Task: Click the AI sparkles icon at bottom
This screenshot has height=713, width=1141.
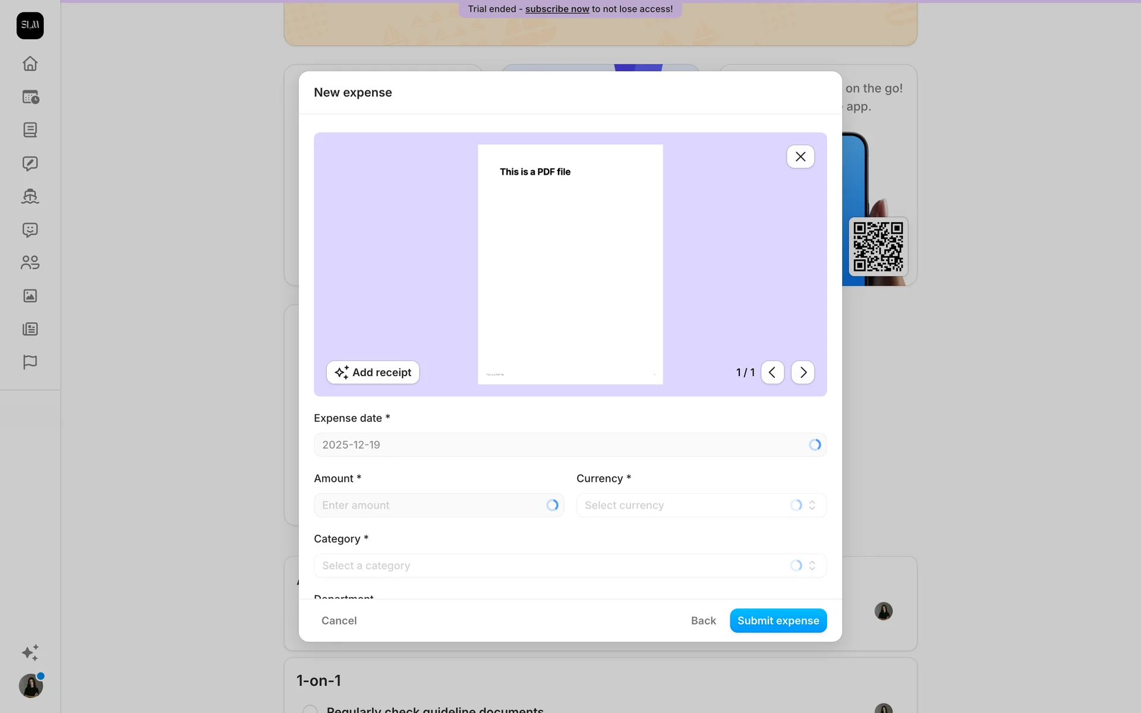Action: coord(30,652)
